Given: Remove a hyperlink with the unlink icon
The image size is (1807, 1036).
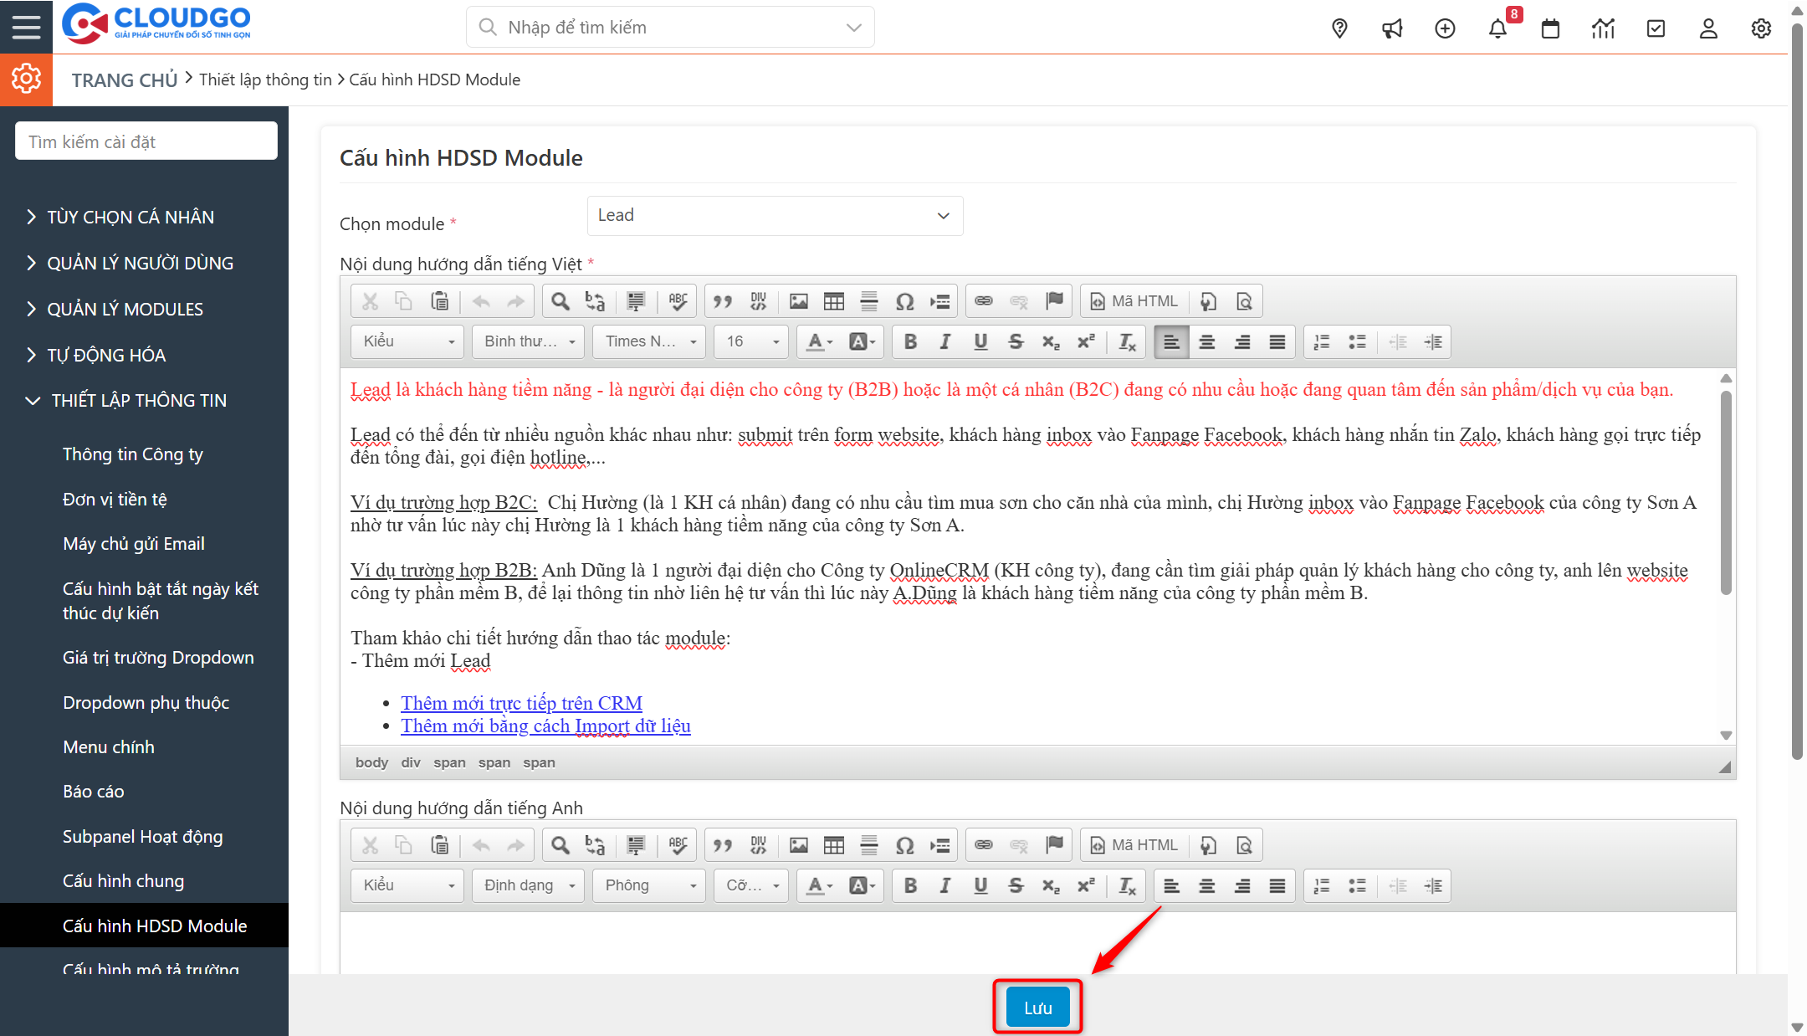Looking at the screenshot, I should [1018, 300].
